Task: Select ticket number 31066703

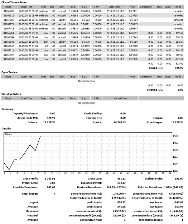Action: click(x=9, y=11)
